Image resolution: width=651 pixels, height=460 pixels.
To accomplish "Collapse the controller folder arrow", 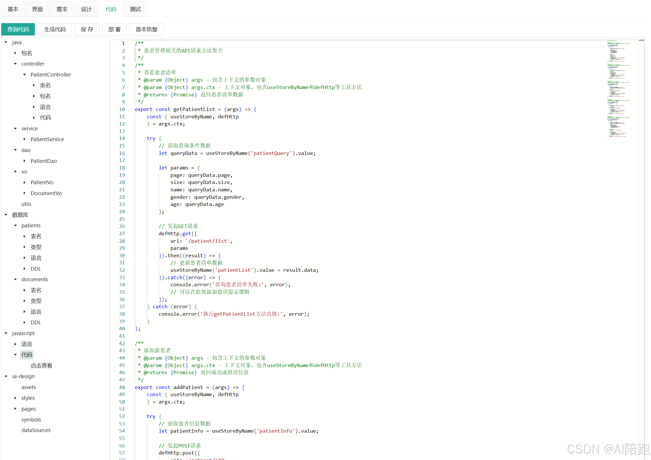I will click(x=15, y=64).
